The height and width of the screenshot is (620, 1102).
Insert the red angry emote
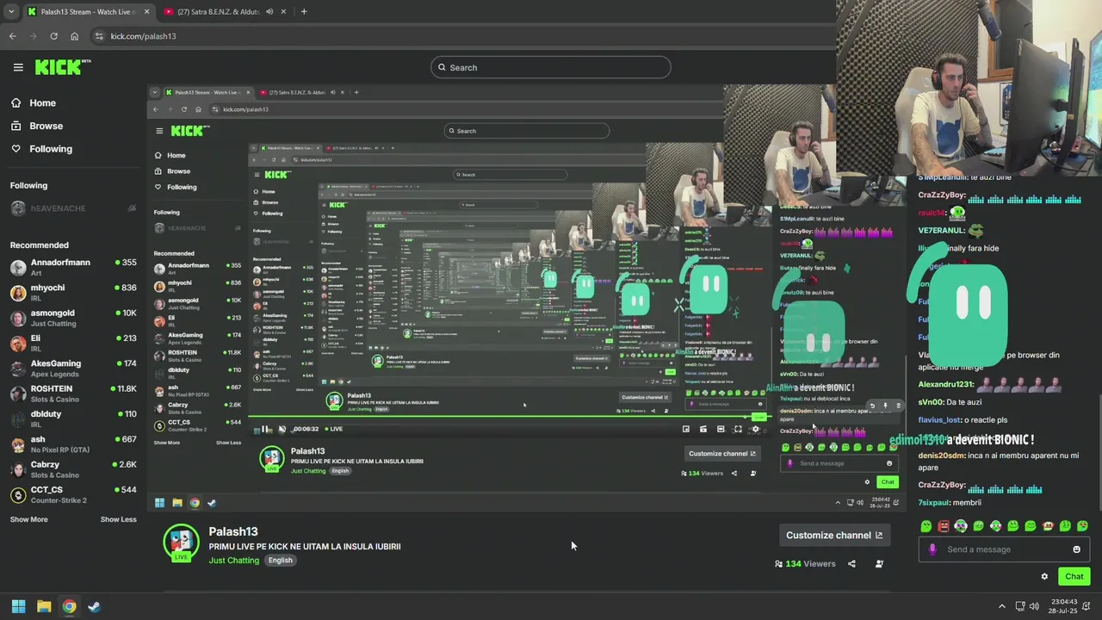tap(944, 525)
